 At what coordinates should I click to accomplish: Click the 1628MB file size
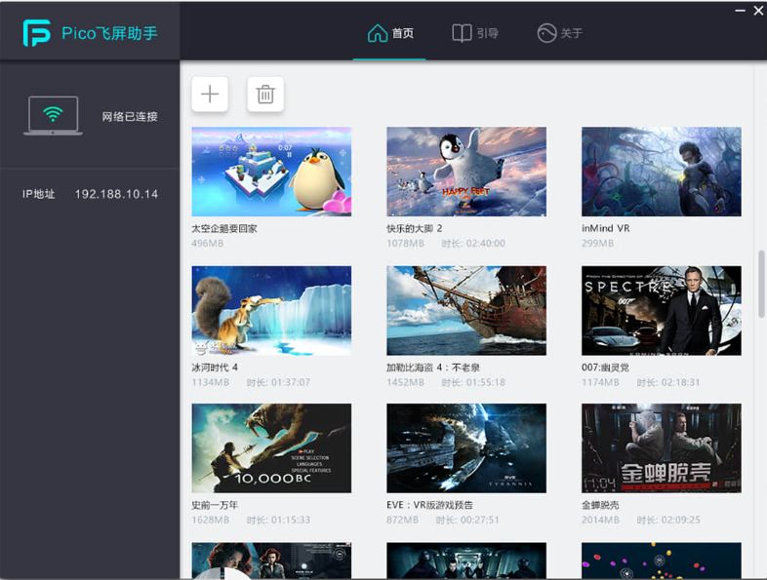[211, 520]
